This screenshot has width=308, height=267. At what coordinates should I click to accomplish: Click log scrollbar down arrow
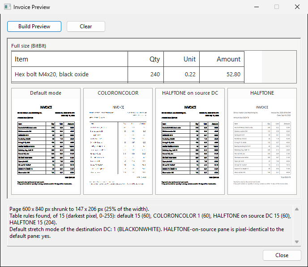[x=297, y=242]
